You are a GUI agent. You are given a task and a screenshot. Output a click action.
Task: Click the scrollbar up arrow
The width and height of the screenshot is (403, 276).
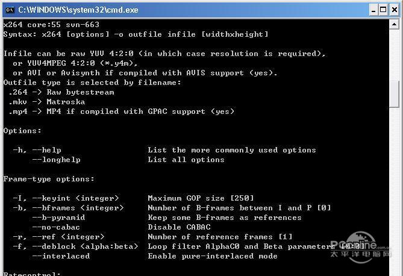[394, 25]
